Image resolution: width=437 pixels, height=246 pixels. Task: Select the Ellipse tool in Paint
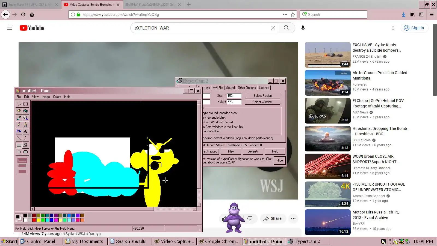[x=19, y=152]
